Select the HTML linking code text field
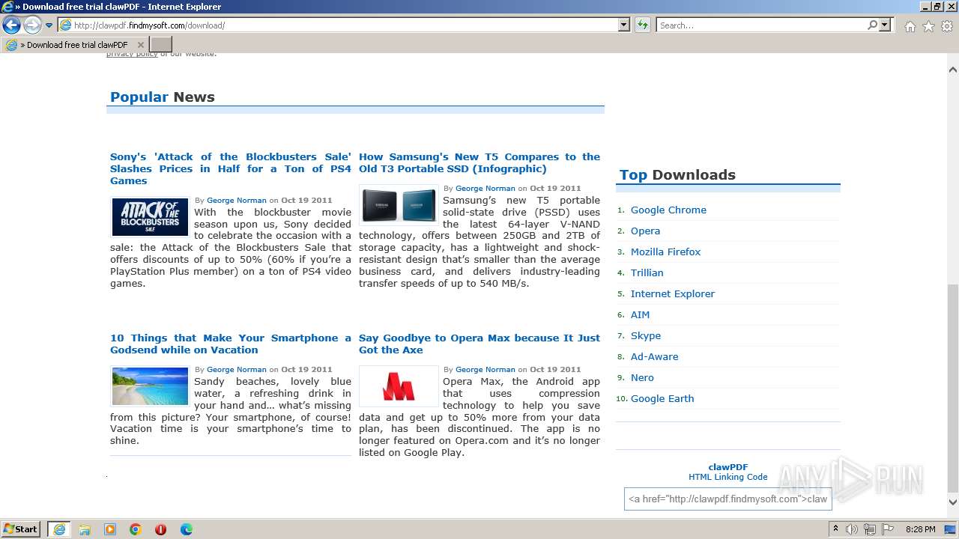959x539 pixels. (x=728, y=499)
